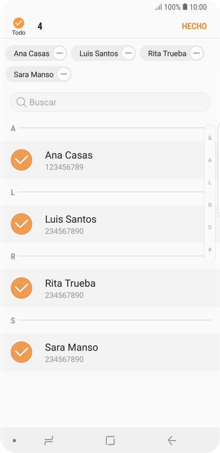The width and height of the screenshot is (220, 453).
Task: Jump to letter R in index bar
Action: click(x=210, y=205)
